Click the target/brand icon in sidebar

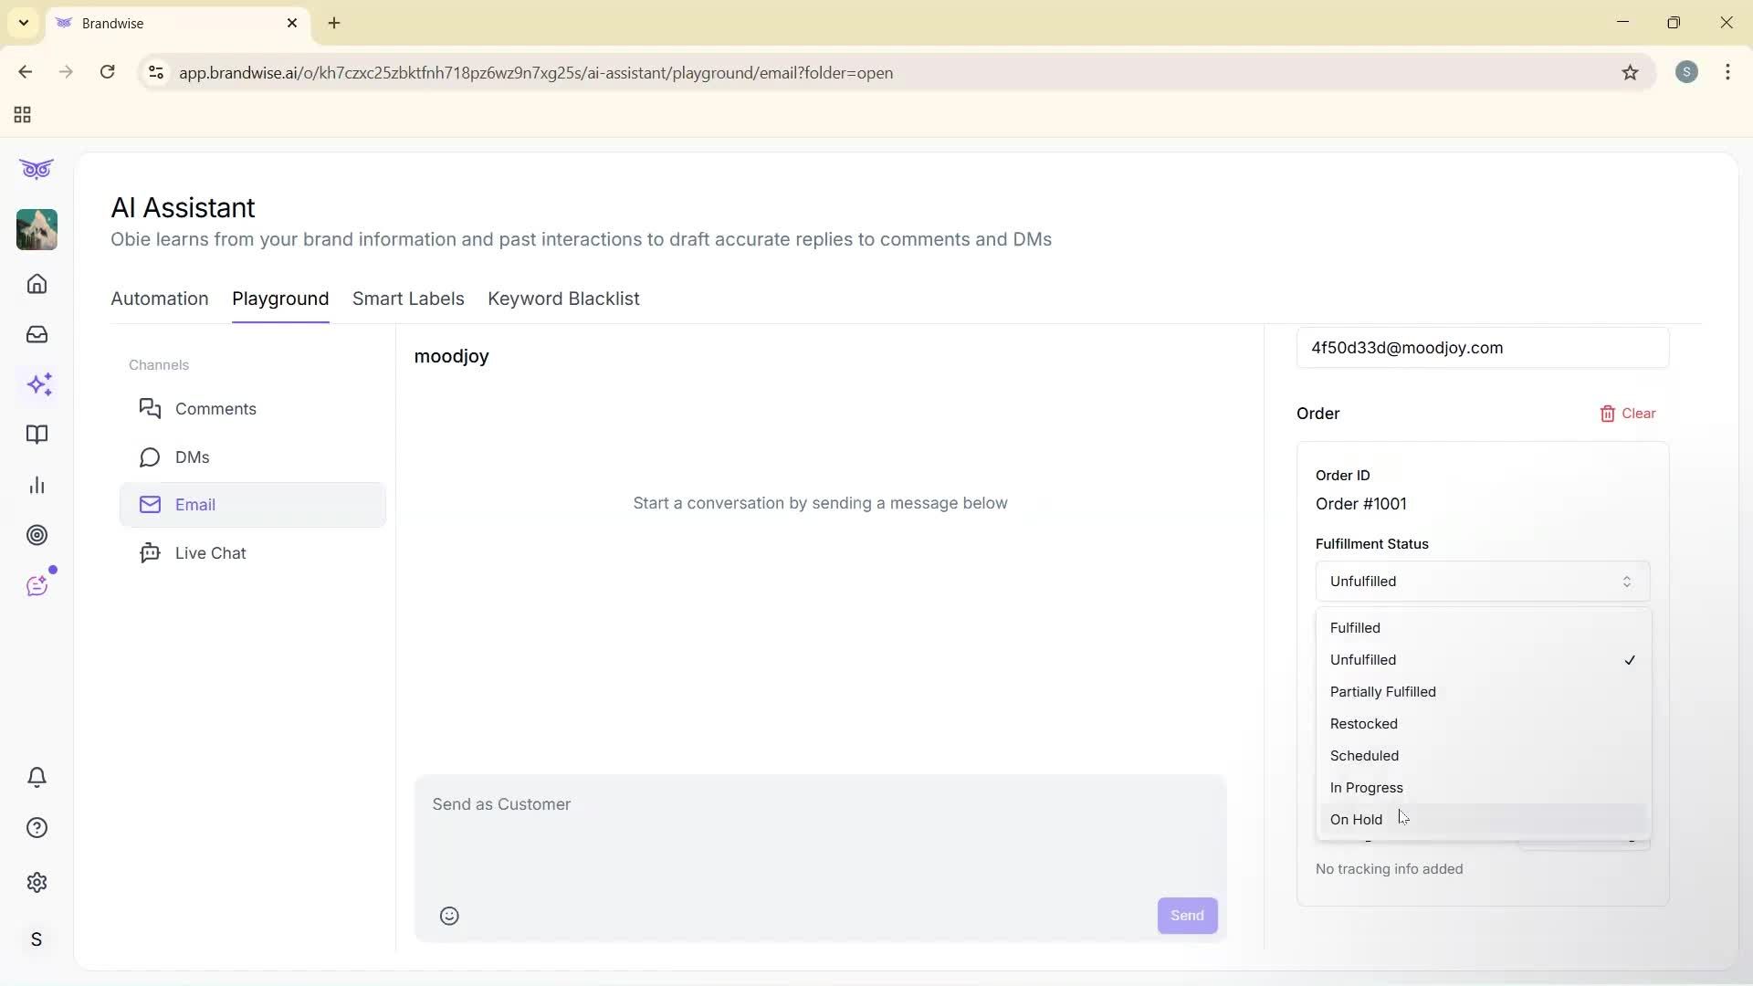37,535
